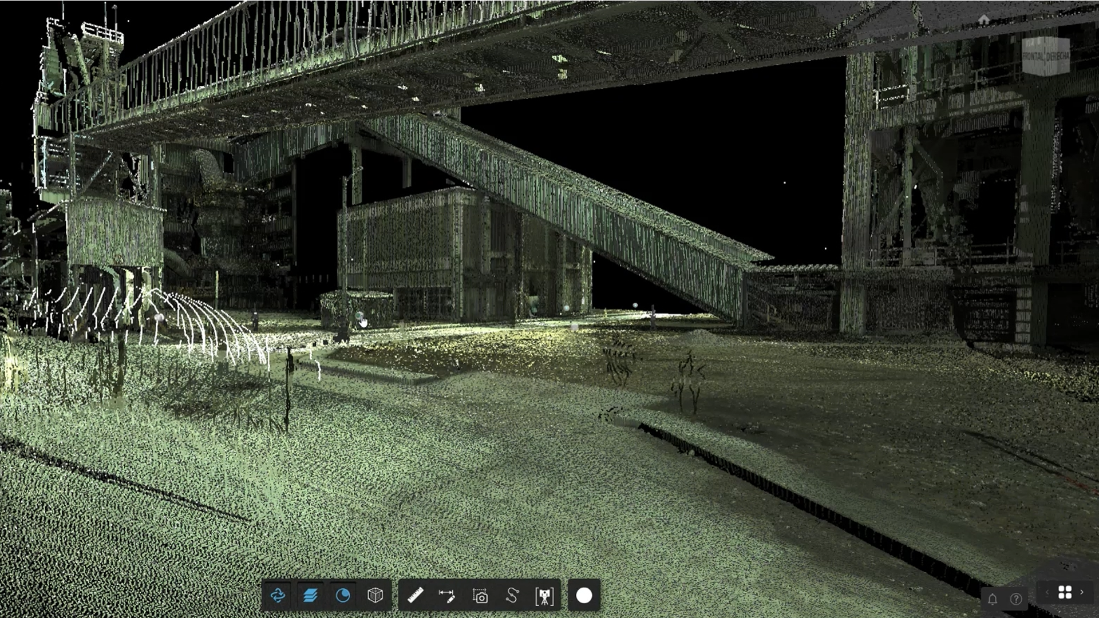1099x618 pixels.
Task: Activate the orbit navigation mode icon
Action: (x=278, y=596)
